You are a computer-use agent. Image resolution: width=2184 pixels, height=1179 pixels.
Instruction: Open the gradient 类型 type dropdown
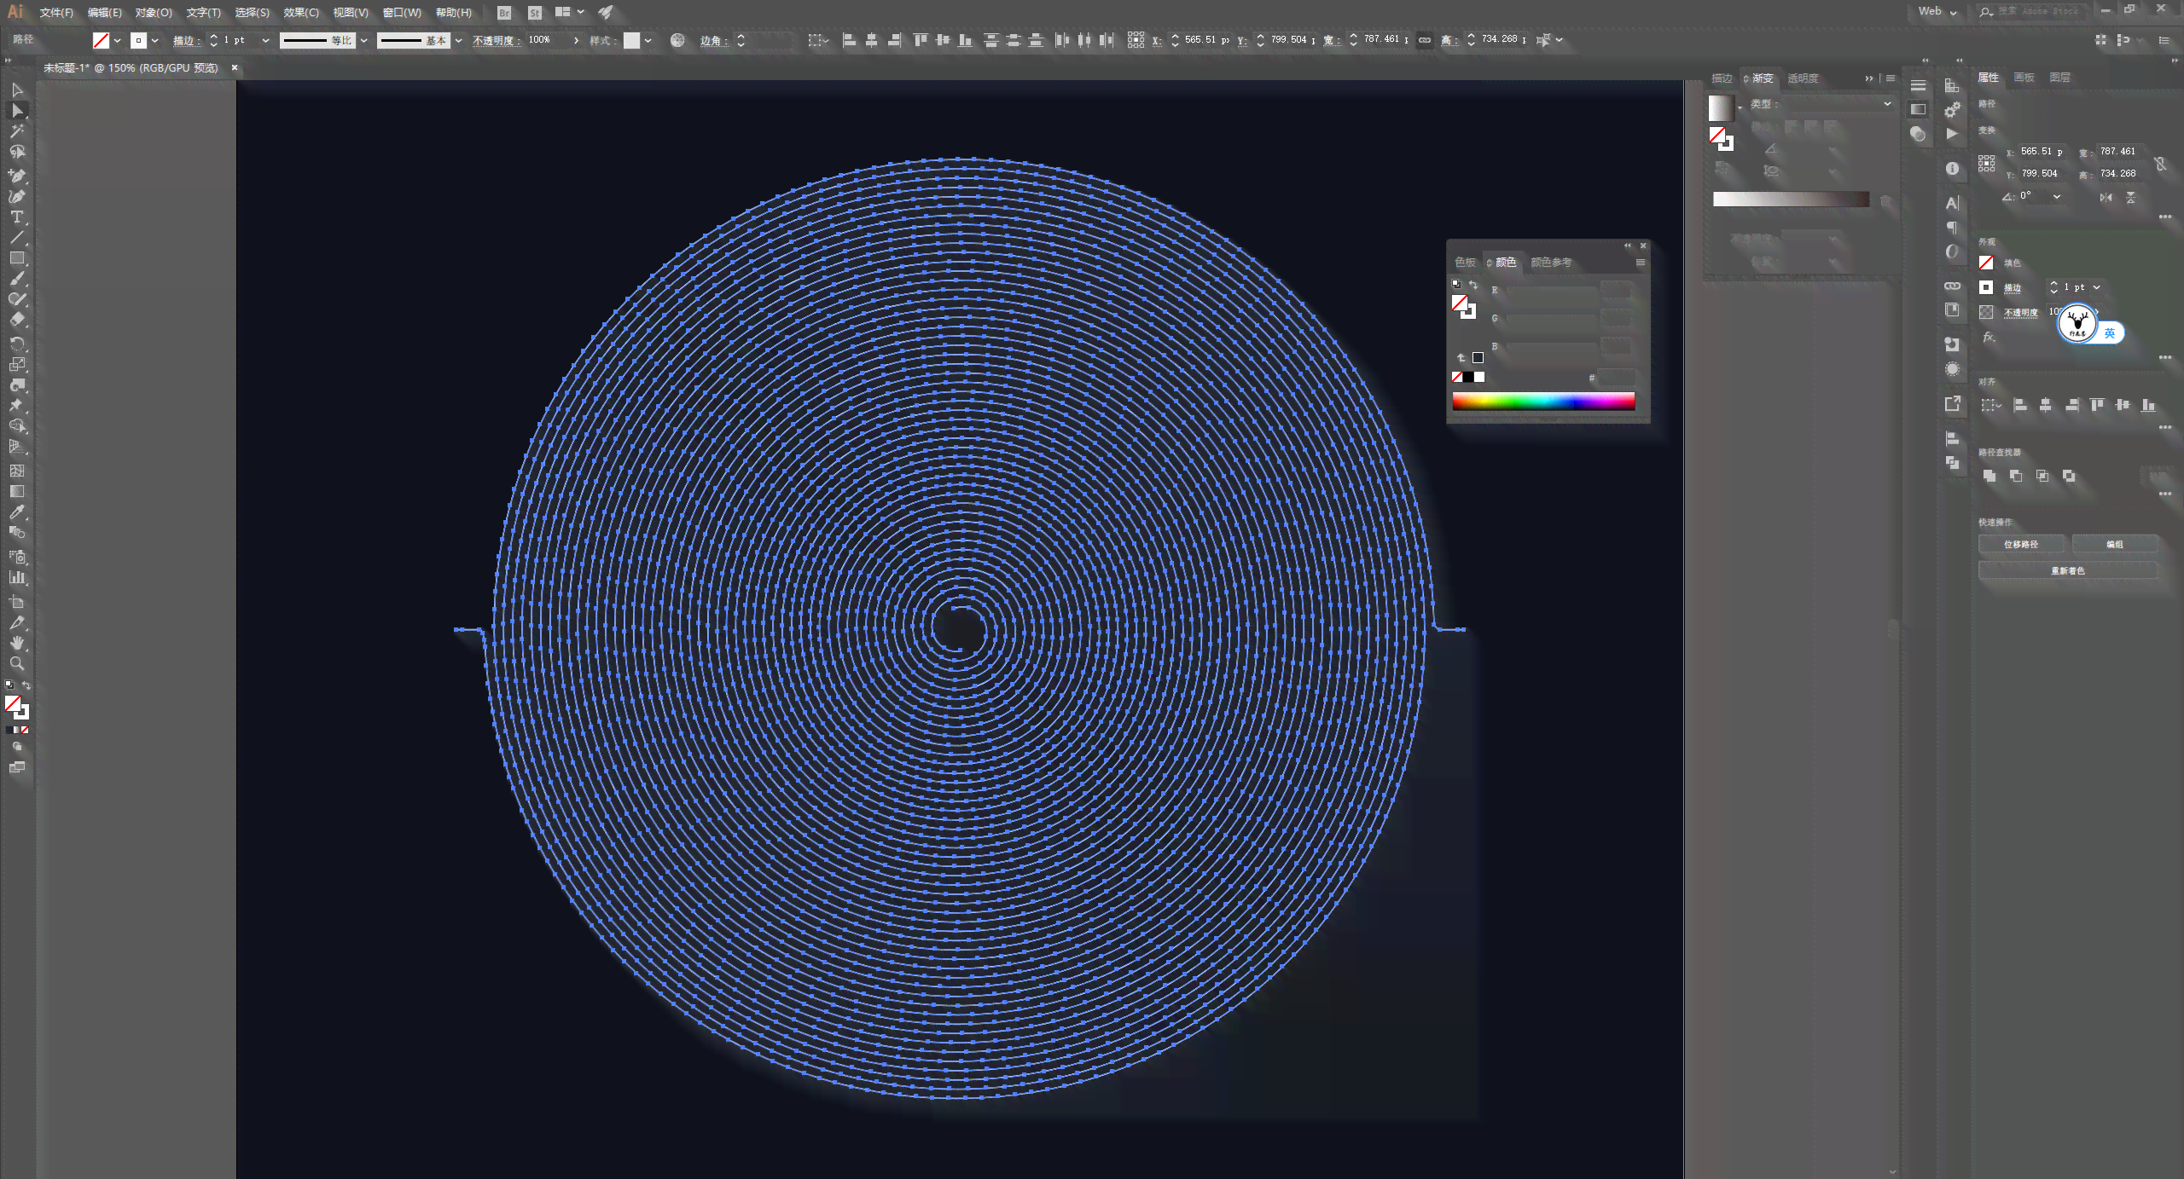coord(1838,104)
